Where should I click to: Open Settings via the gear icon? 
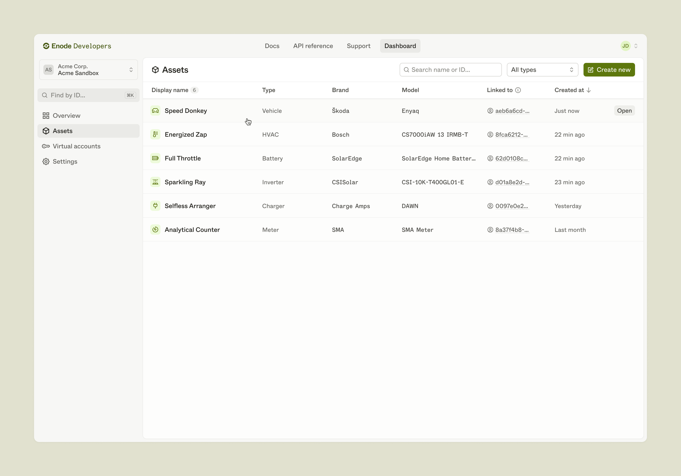point(46,161)
